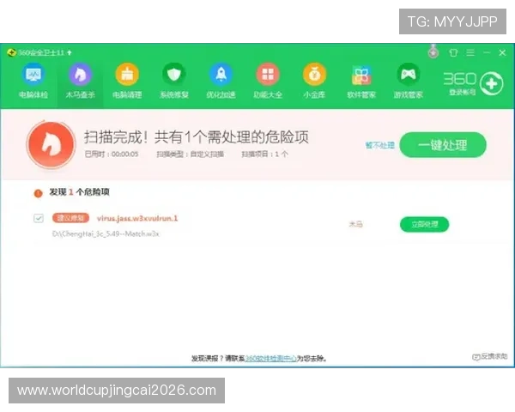Uncheck the virus.jass.w3xvulrun.1 item checkbox
Viewport: 515px width, 412px height.
(39, 218)
